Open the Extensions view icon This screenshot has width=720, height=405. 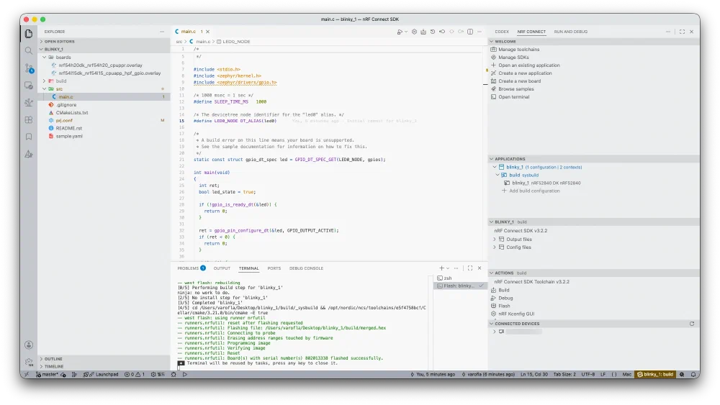[x=29, y=119]
